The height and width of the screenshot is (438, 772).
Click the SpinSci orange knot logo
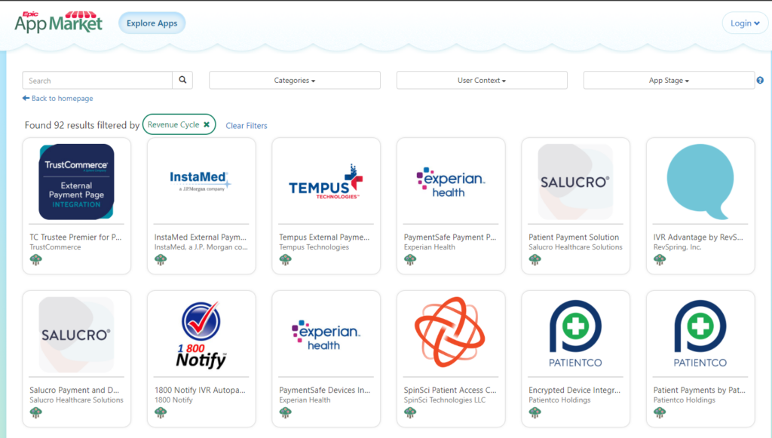451,332
